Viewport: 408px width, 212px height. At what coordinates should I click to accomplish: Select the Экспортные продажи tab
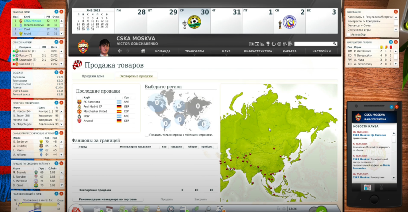click(x=136, y=76)
